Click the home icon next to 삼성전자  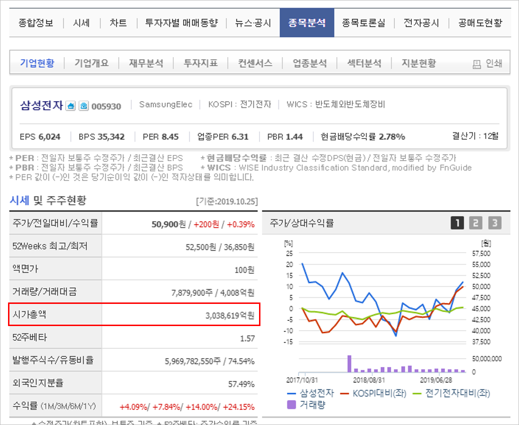70,106
